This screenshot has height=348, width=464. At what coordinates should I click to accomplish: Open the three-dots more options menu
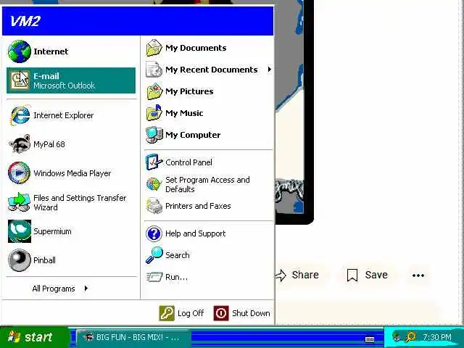pyautogui.click(x=418, y=275)
